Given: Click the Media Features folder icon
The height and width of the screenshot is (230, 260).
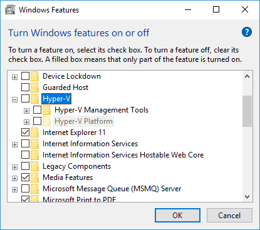Looking at the screenshot, I should [34, 177].
